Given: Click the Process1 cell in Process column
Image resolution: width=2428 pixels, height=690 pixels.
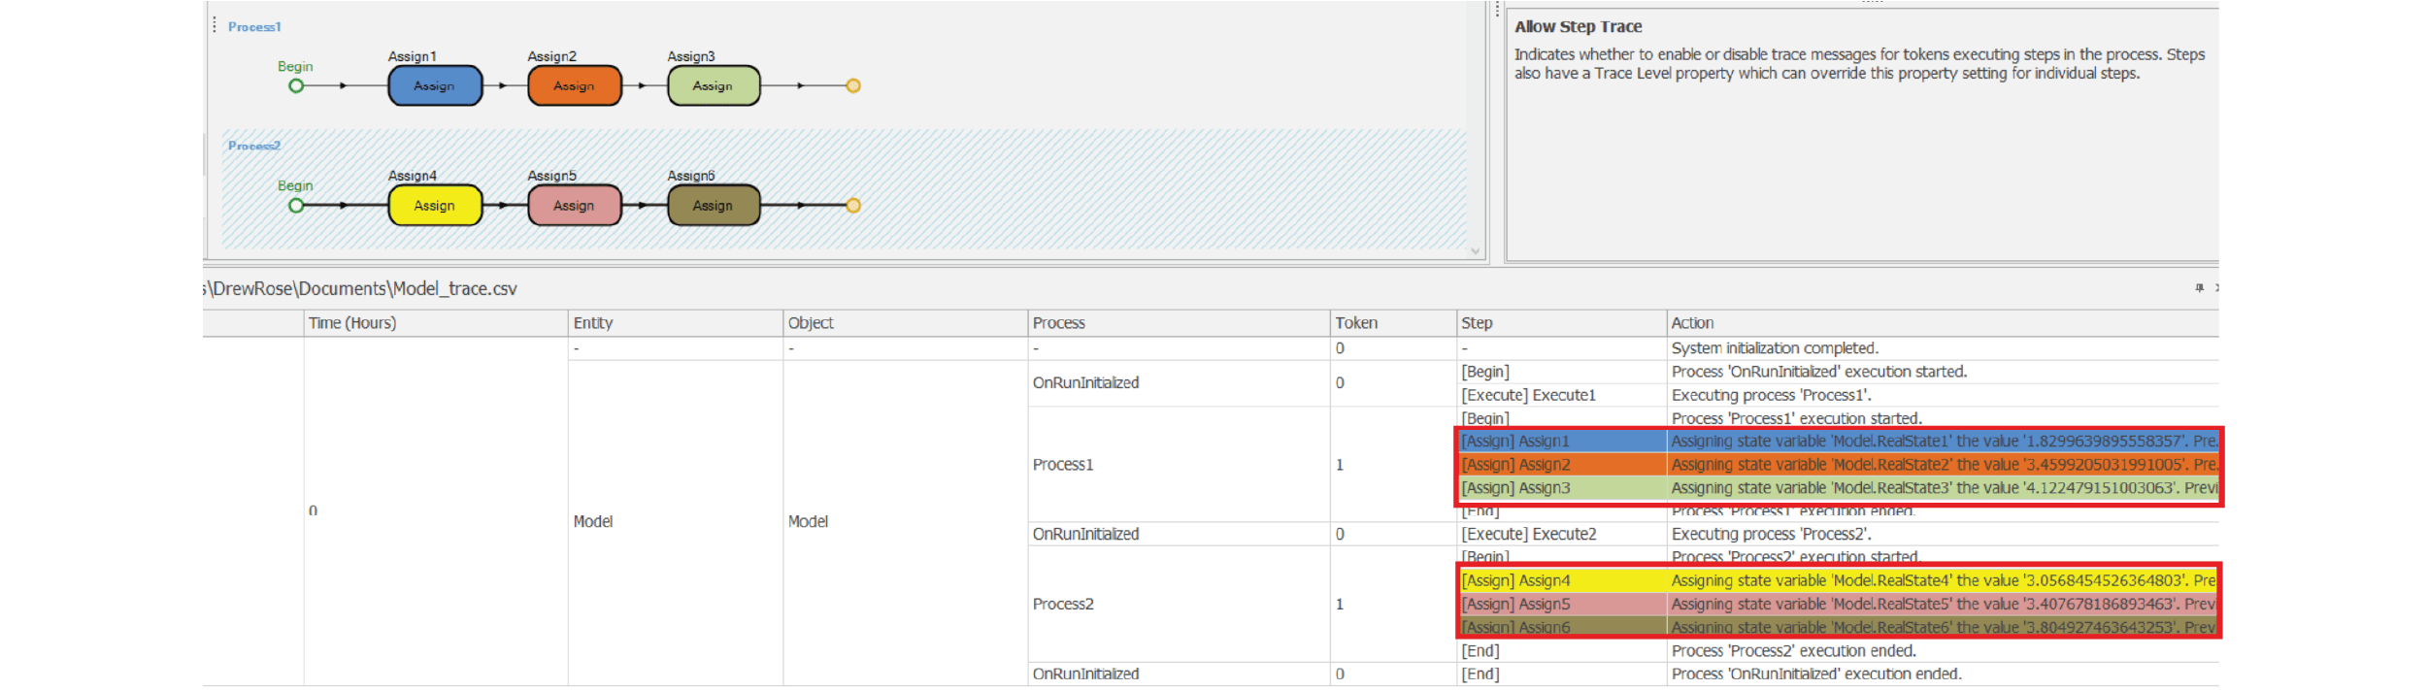Looking at the screenshot, I should point(1179,465).
